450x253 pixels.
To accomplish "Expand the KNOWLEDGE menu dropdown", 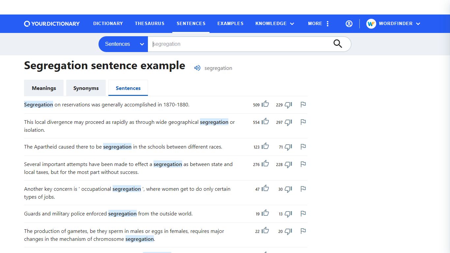I will pos(275,24).
